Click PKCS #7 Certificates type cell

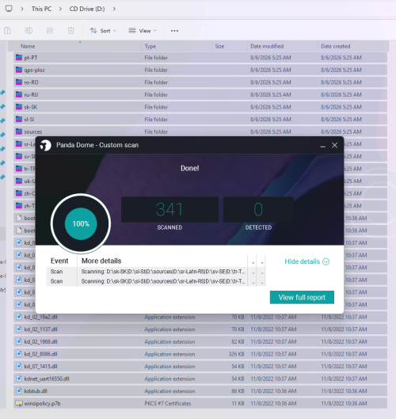pyautogui.click(x=168, y=403)
